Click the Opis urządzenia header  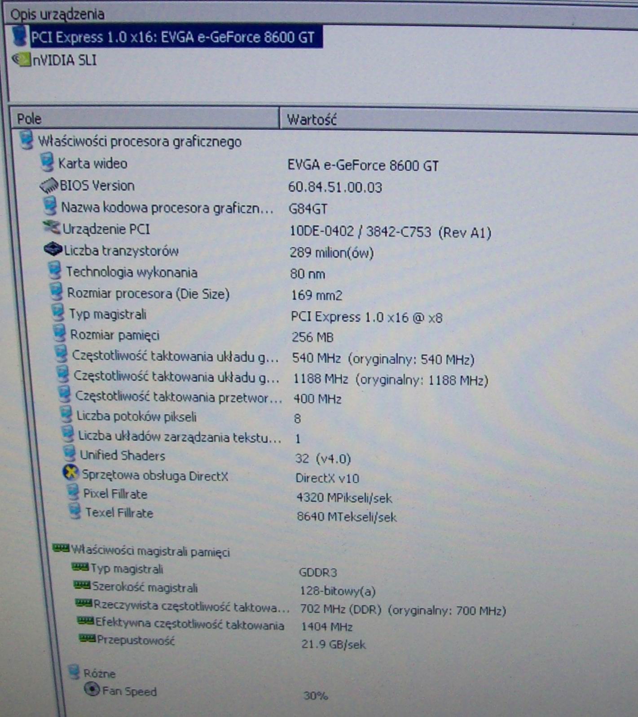coord(57,14)
